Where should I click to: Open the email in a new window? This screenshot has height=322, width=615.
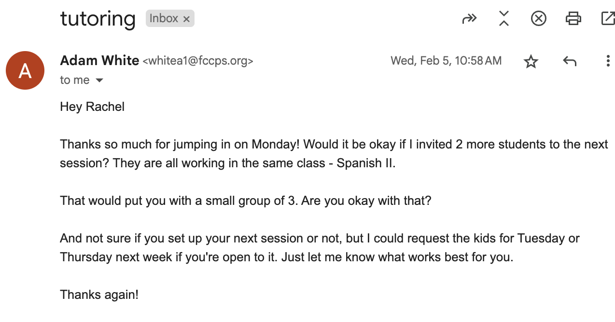(x=607, y=19)
